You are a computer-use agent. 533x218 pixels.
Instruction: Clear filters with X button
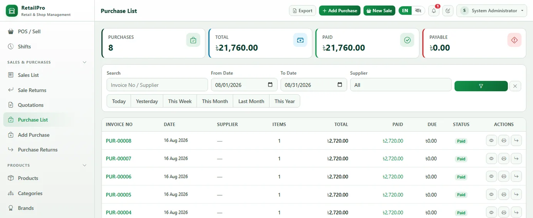click(x=515, y=86)
